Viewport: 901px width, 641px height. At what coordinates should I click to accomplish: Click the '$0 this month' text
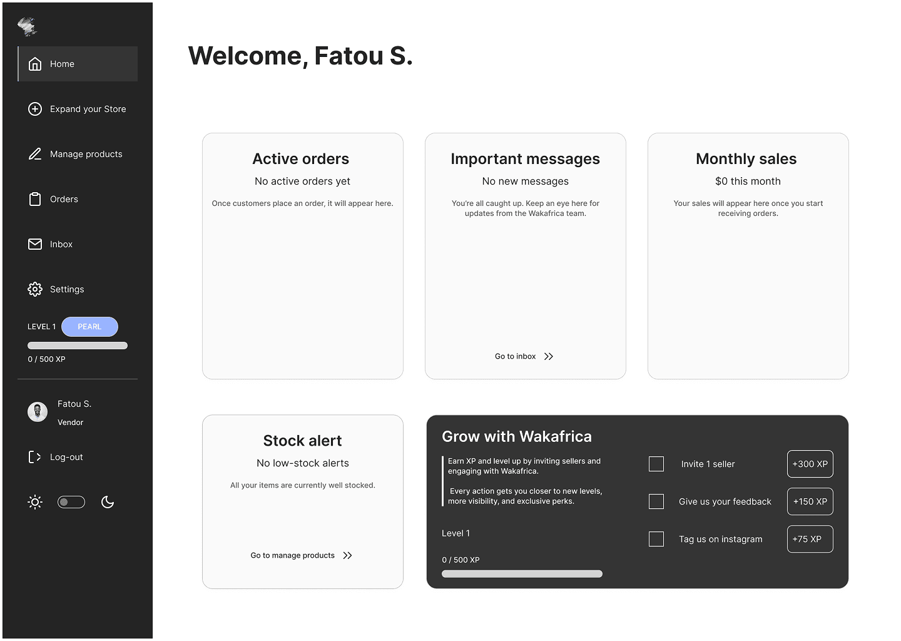[748, 181]
